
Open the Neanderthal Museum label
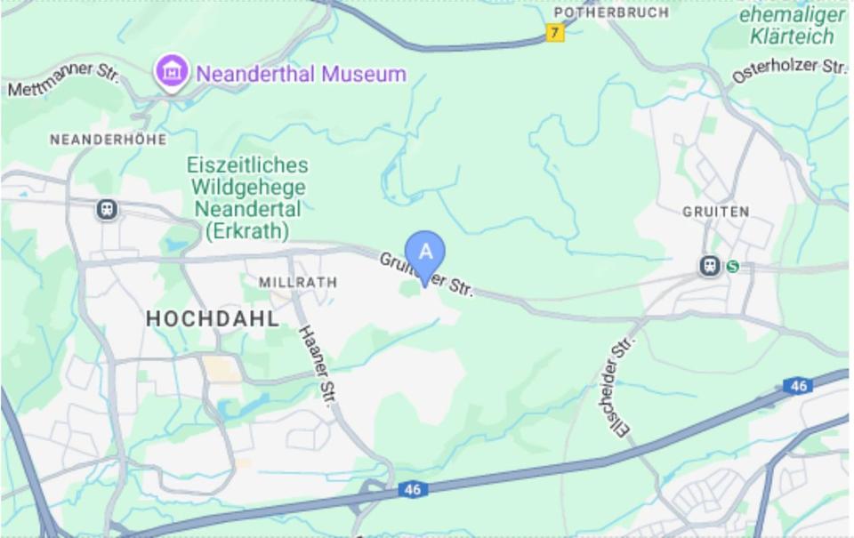coord(302,74)
